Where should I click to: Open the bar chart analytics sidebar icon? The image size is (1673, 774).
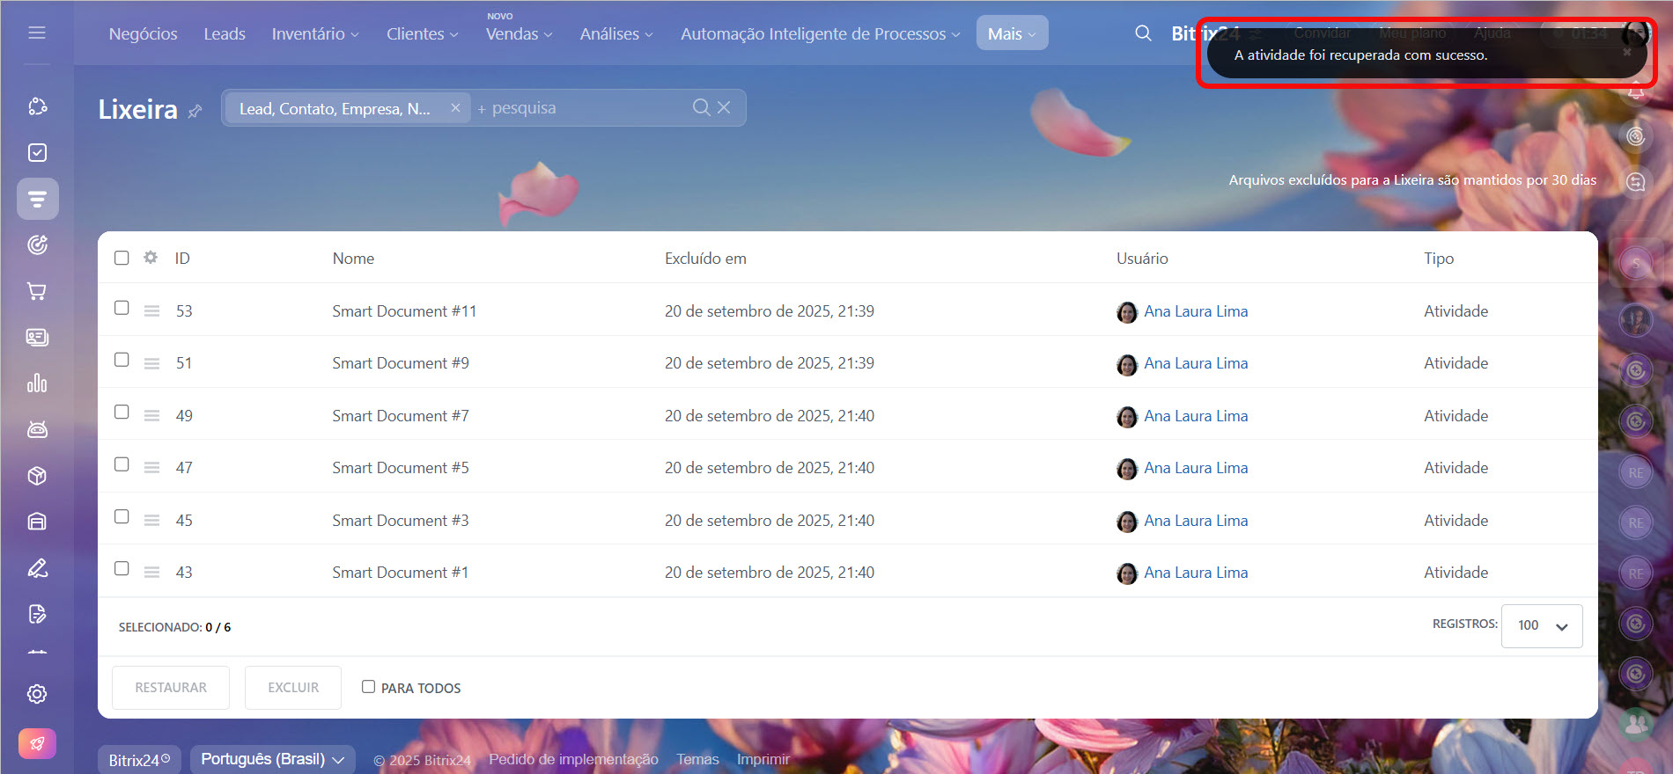[x=37, y=383]
